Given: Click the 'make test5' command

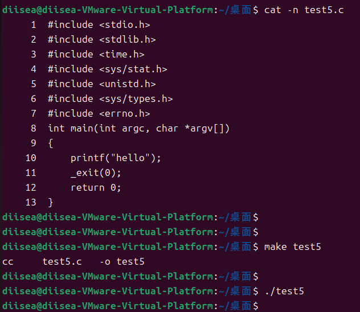Looking at the screenshot, I should 293,247.
